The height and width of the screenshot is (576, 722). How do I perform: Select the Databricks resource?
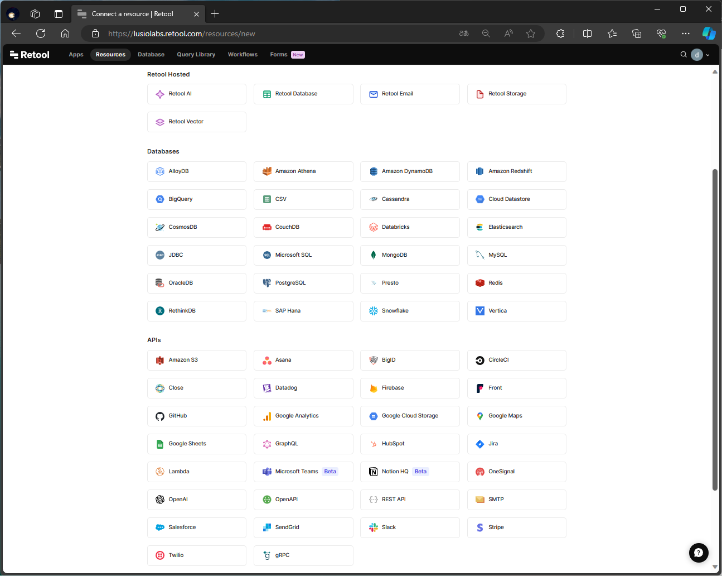tap(410, 227)
